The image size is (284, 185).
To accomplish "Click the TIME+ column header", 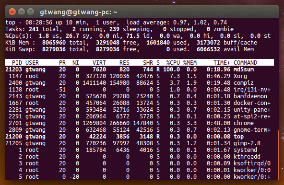I will tap(222, 63).
